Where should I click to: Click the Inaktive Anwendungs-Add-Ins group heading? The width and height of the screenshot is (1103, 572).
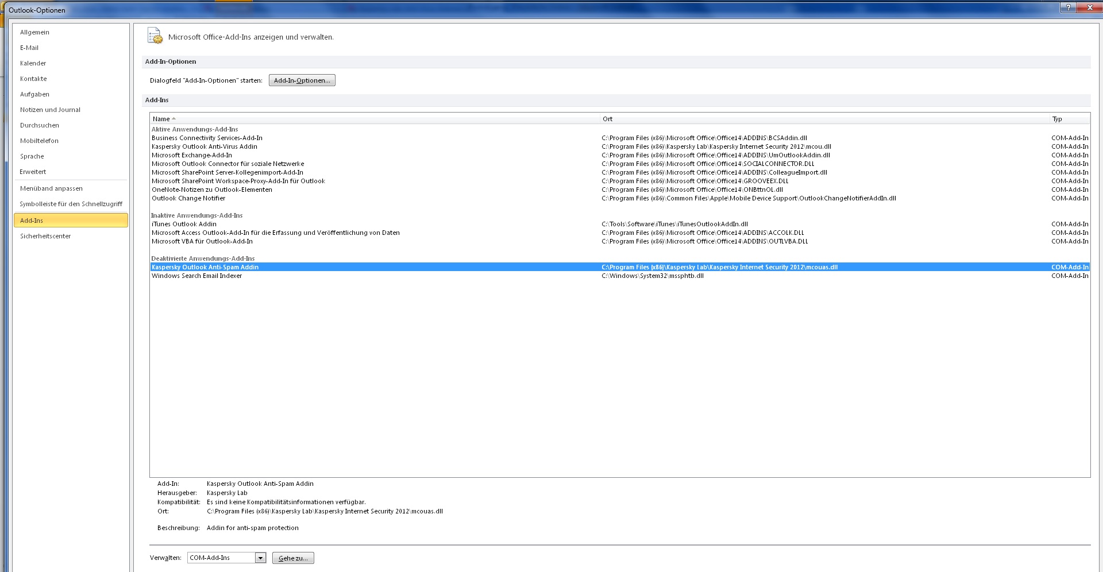pos(196,215)
